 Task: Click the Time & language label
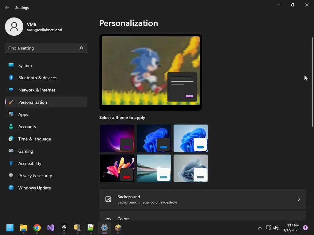point(35,139)
